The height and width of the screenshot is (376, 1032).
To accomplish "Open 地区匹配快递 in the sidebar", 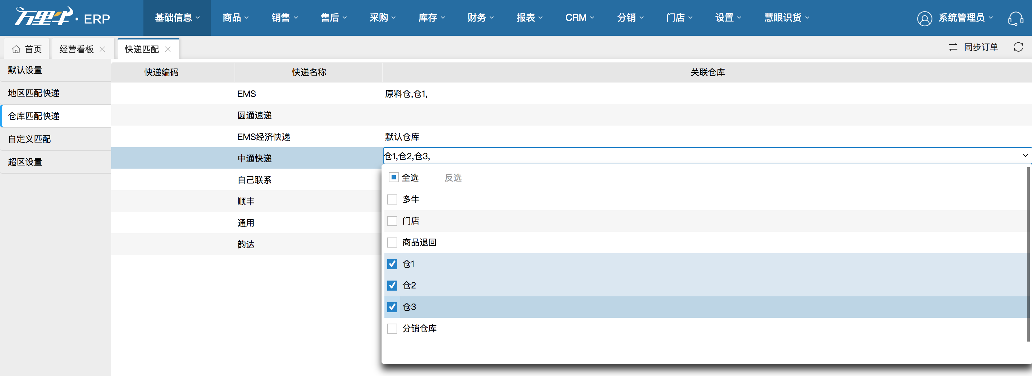I will (56, 93).
